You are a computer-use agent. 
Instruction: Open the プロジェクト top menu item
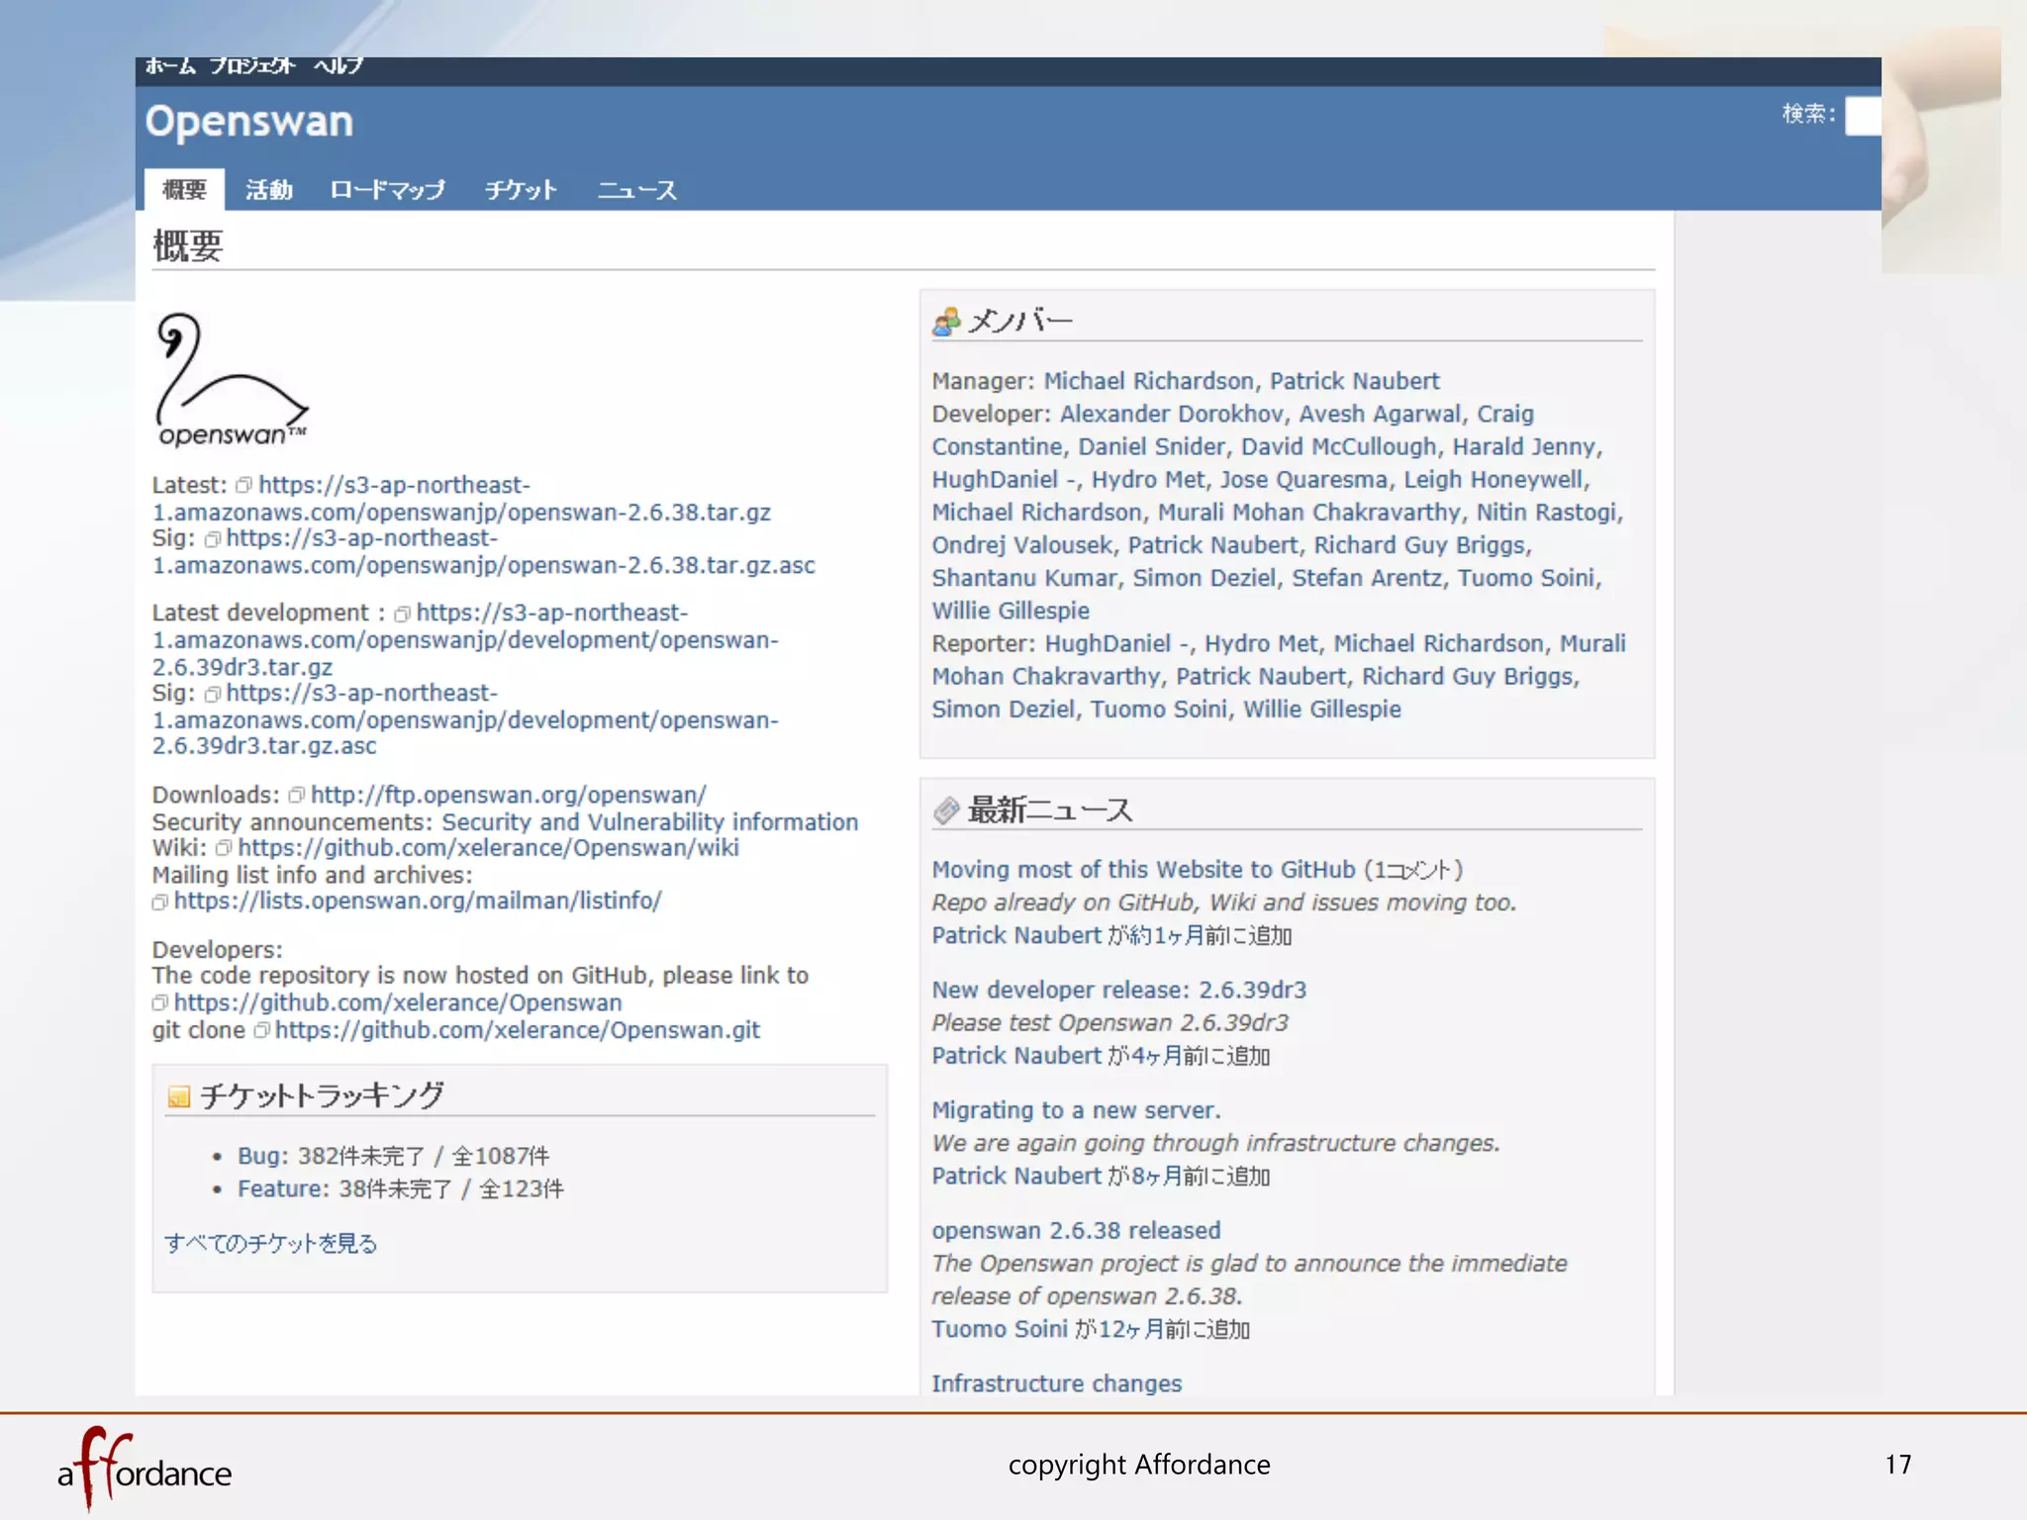tap(252, 66)
